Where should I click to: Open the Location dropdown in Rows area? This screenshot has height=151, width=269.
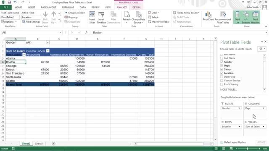[239, 127]
